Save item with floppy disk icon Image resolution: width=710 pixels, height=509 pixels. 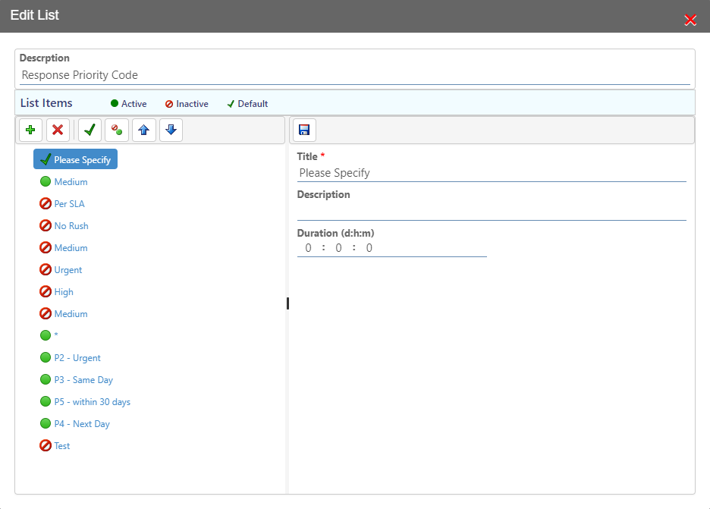pos(304,130)
